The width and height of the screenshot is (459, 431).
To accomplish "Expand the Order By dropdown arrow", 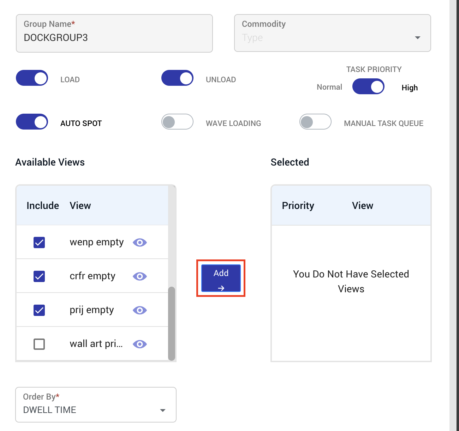I will click(x=163, y=410).
